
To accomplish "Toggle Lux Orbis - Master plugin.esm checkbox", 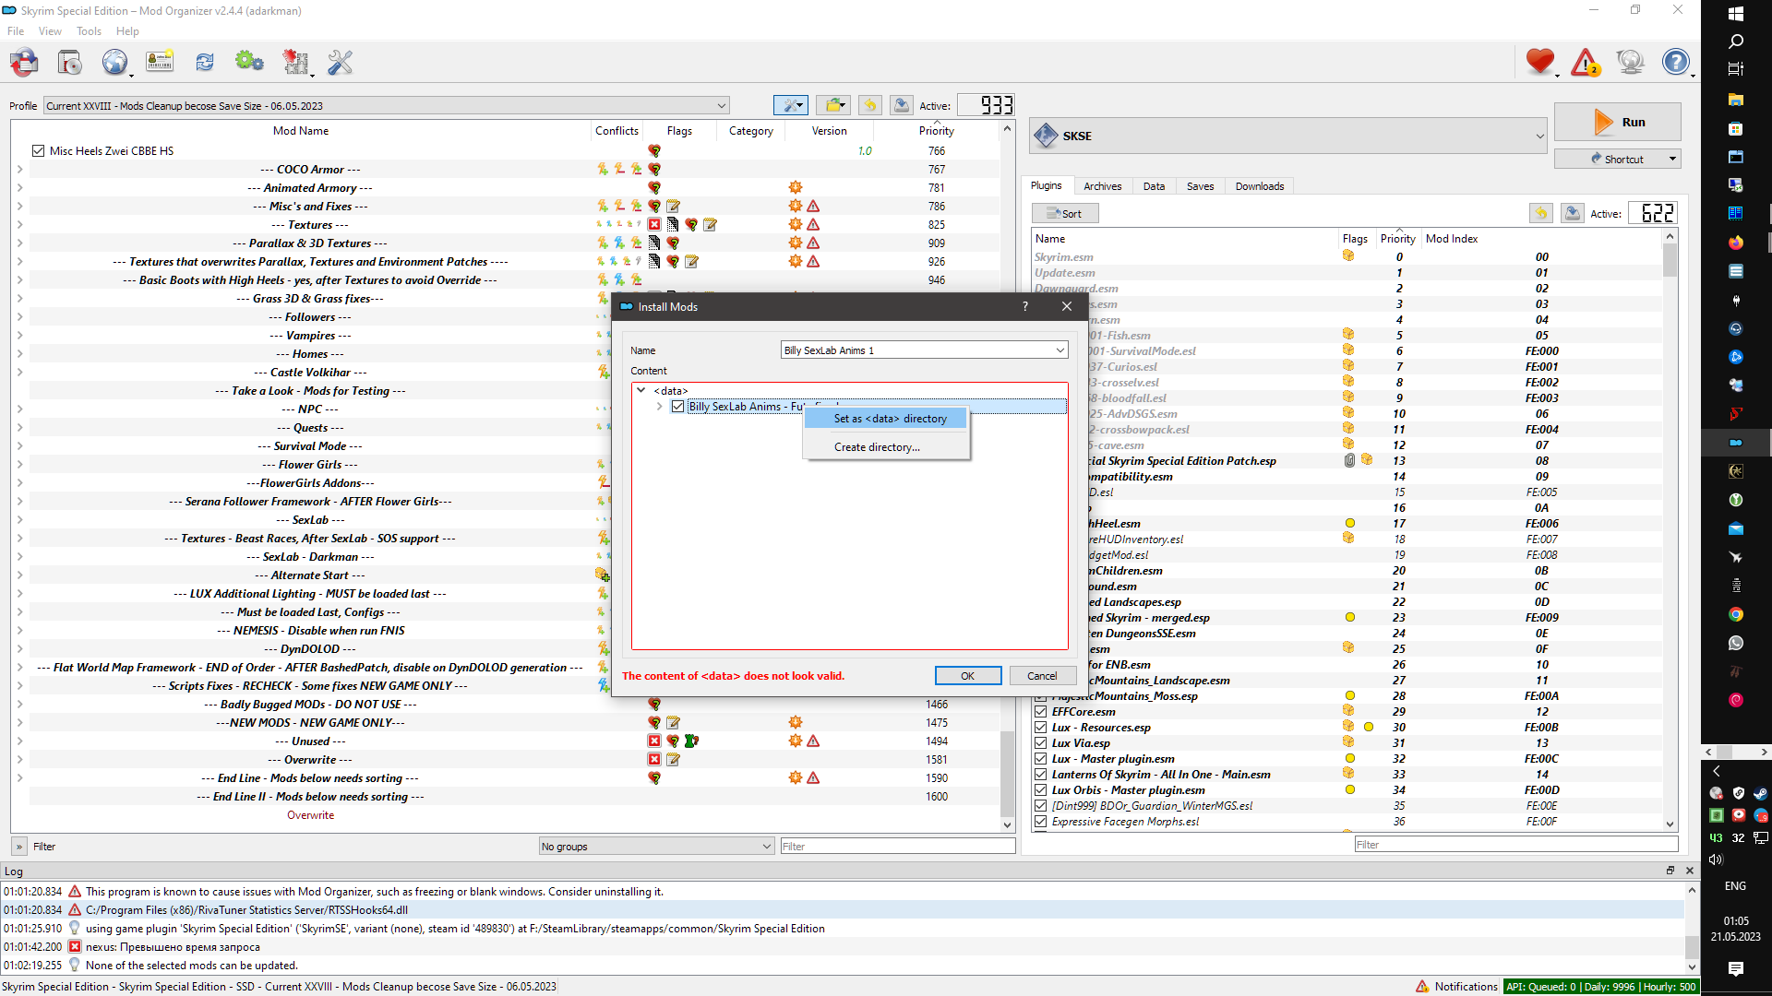I will coord(1040,790).
